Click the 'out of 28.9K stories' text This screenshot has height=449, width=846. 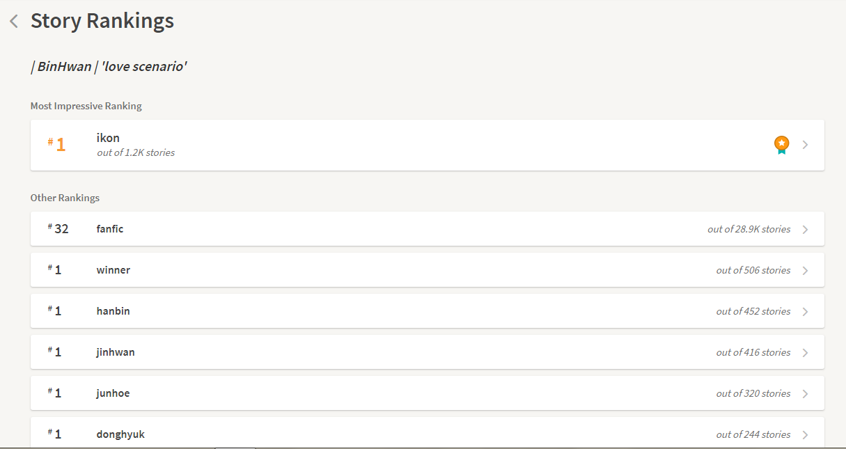(x=749, y=229)
